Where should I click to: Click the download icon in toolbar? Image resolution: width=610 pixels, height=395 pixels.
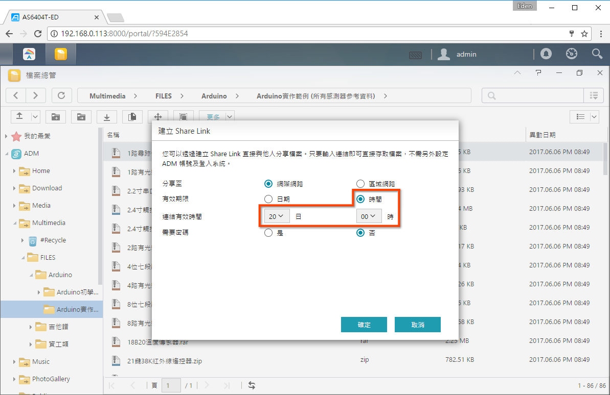pos(106,116)
